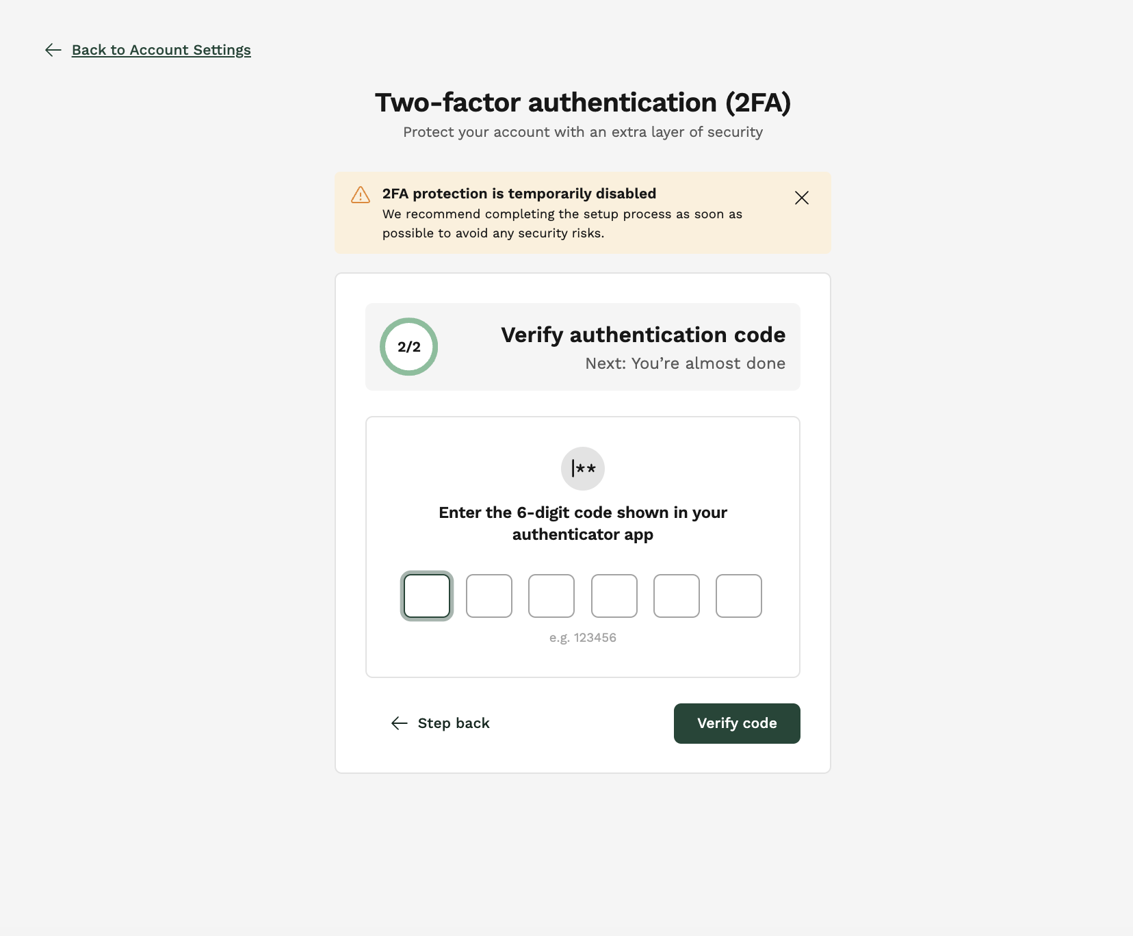Select the second digit code box
This screenshot has width=1133, height=936.
[489, 596]
